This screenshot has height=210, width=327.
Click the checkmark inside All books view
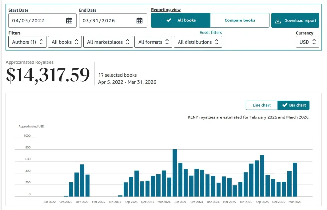point(169,20)
